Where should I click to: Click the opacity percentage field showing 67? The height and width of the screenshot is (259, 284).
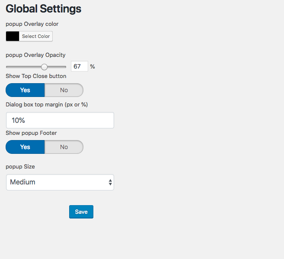point(80,66)
